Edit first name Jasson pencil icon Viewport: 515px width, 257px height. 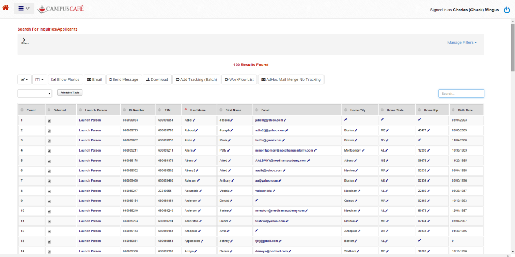(232, 120)
